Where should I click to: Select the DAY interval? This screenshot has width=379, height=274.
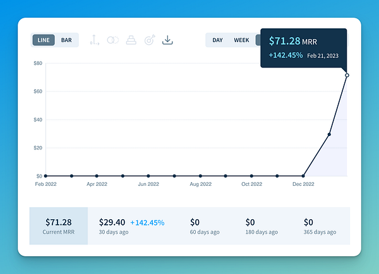point(217,40)
